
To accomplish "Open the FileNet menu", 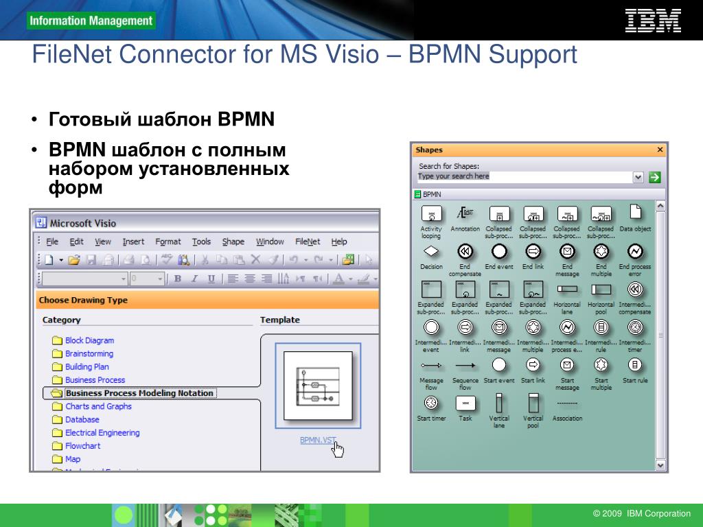I will [x=308, y=242].
